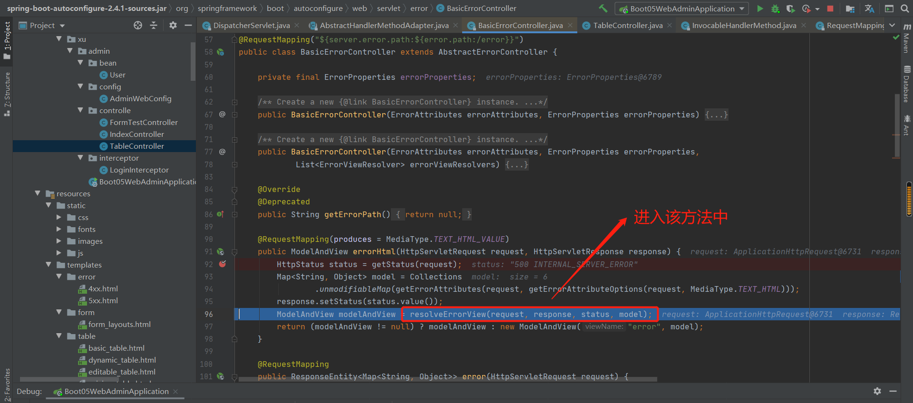
Task: Run Boot05WebAdminApplication with the green play icon
Action: click(760, 9)
